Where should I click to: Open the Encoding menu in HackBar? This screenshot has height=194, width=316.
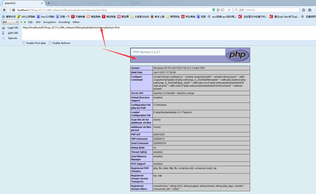64,22
